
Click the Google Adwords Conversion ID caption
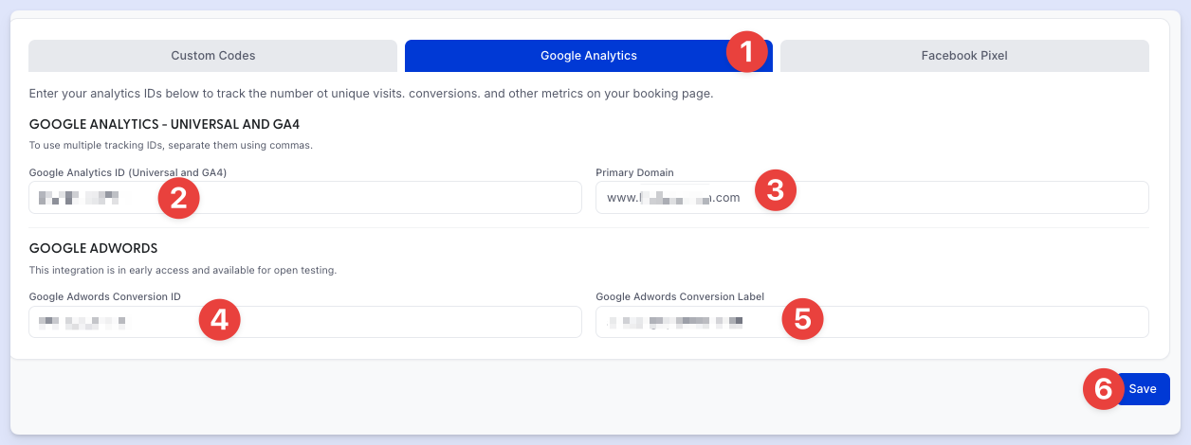[105, 296]
